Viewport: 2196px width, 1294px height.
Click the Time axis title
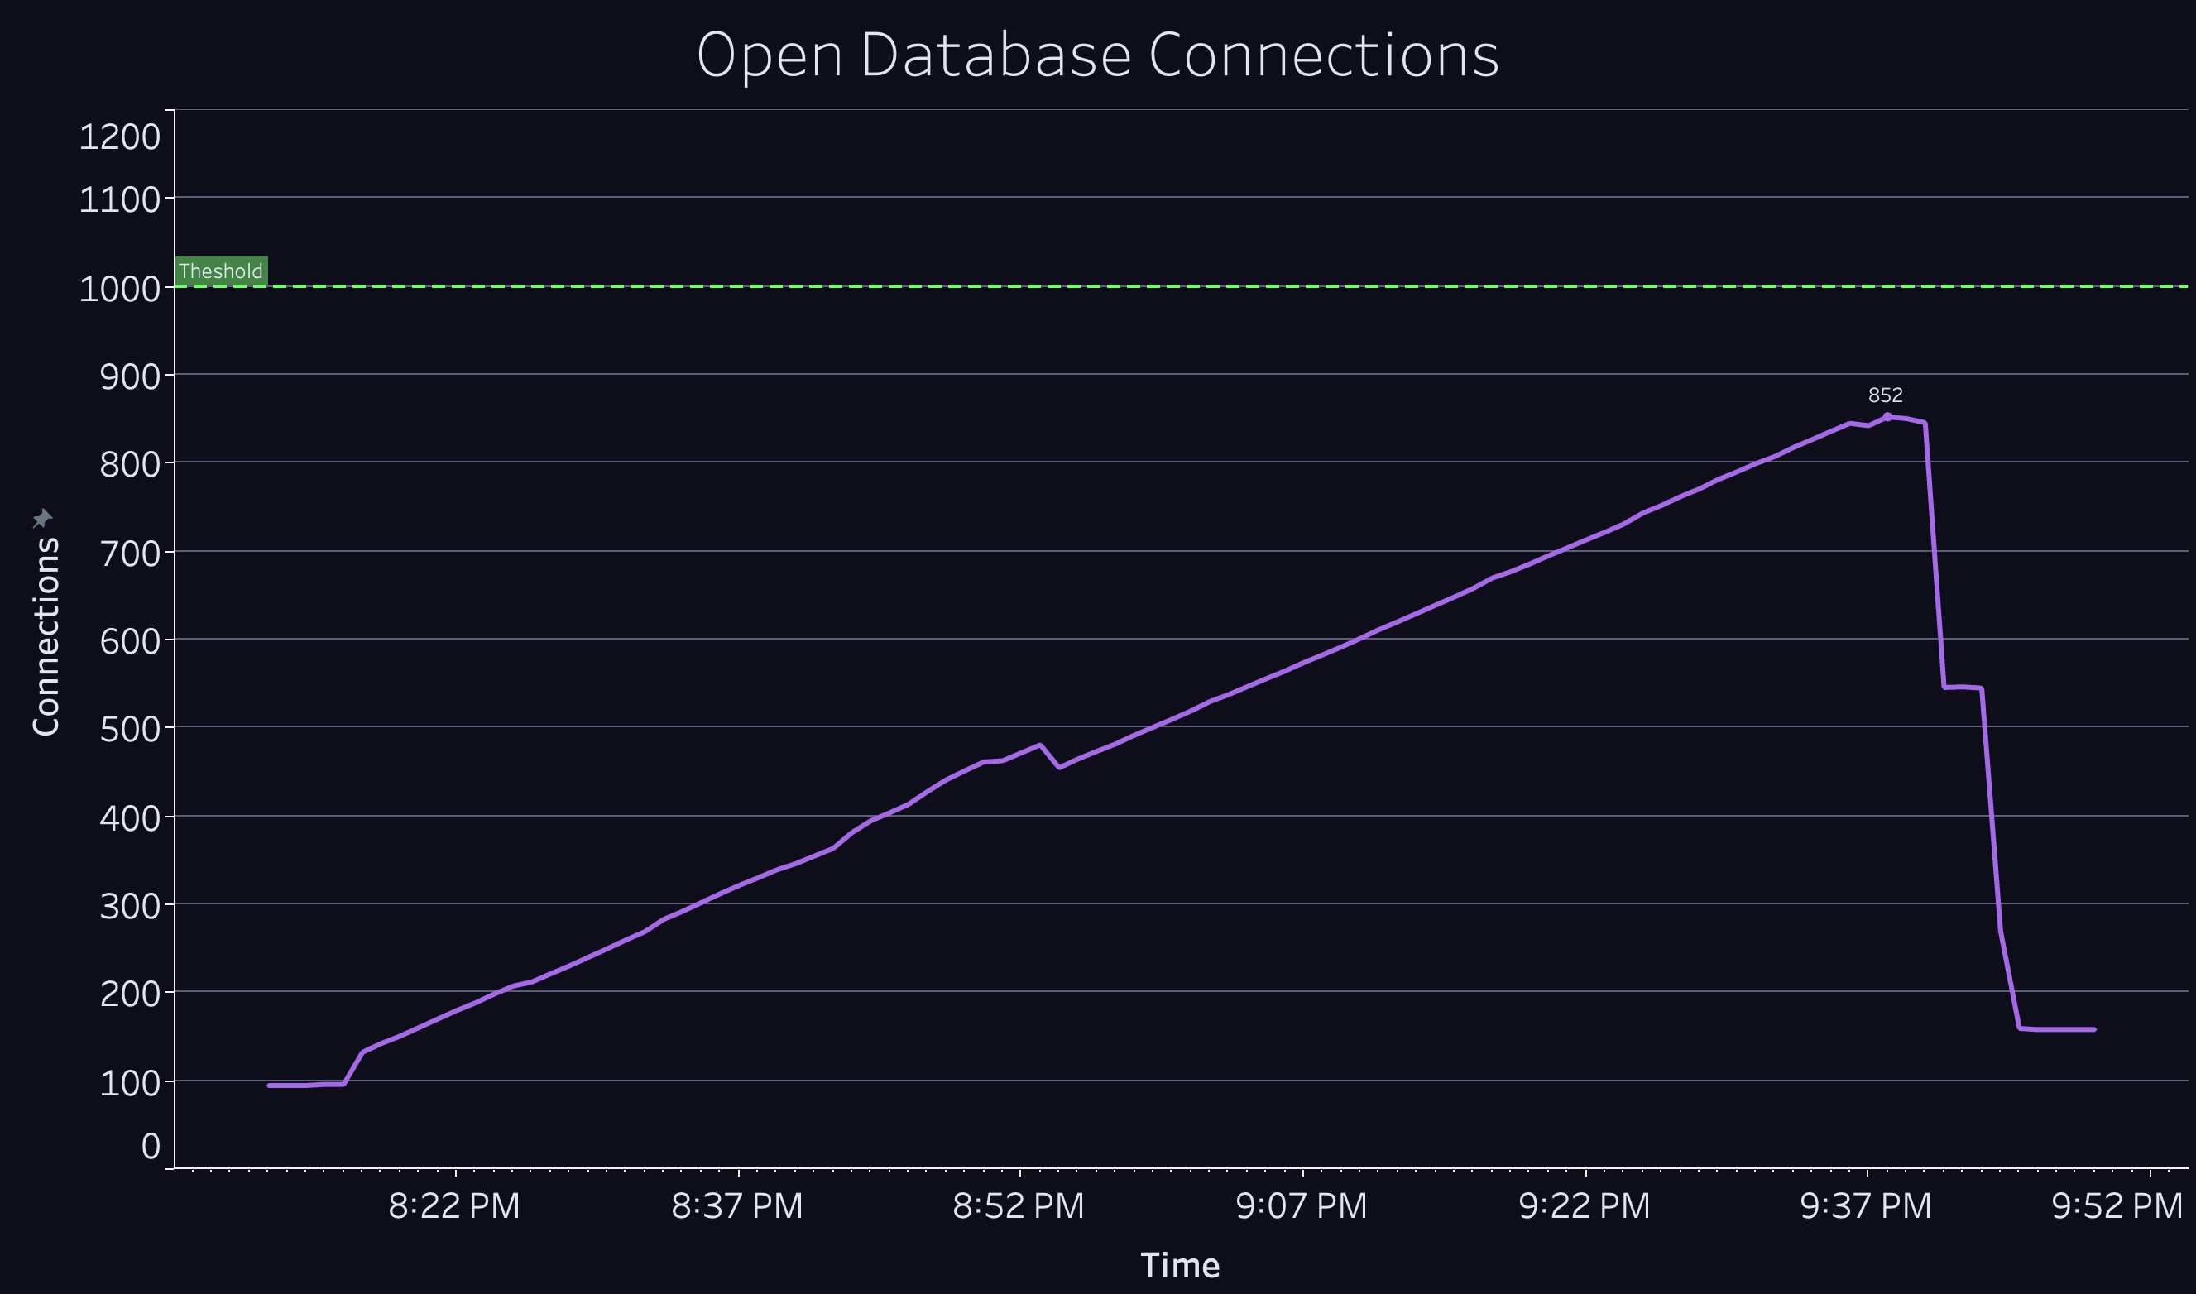(x=1180, y=1265)
